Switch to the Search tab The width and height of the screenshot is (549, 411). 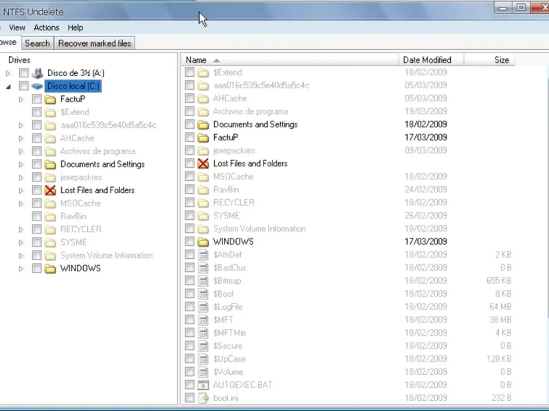tap(37, 43)
